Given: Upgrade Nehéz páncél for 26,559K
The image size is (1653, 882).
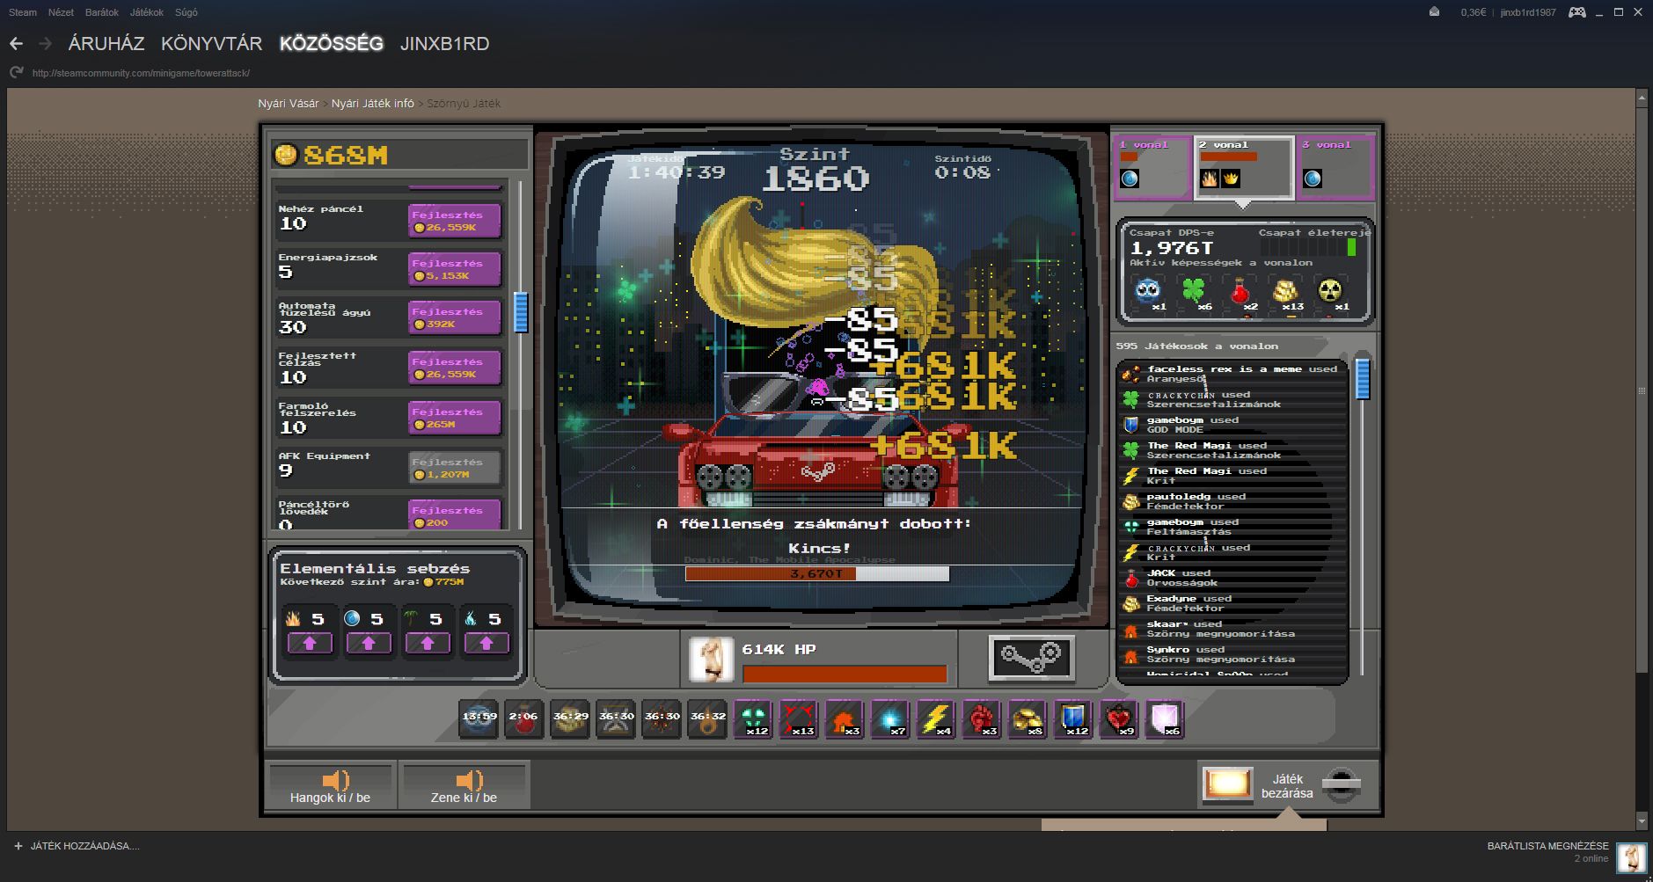Looking at the screenshot, I should pos(455,221).
